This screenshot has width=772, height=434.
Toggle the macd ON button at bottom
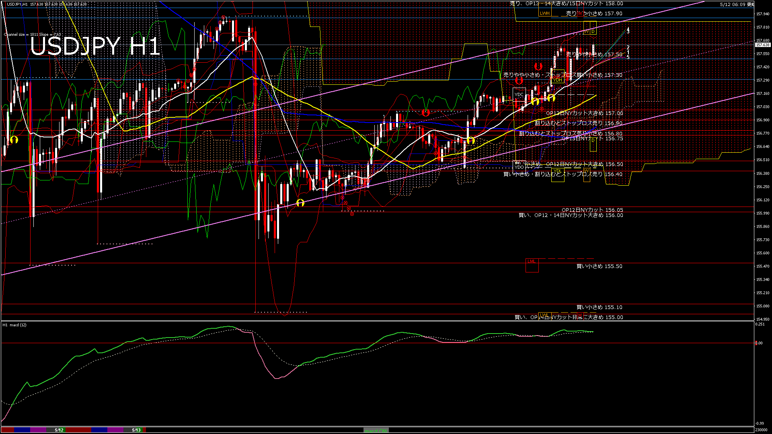376,430
